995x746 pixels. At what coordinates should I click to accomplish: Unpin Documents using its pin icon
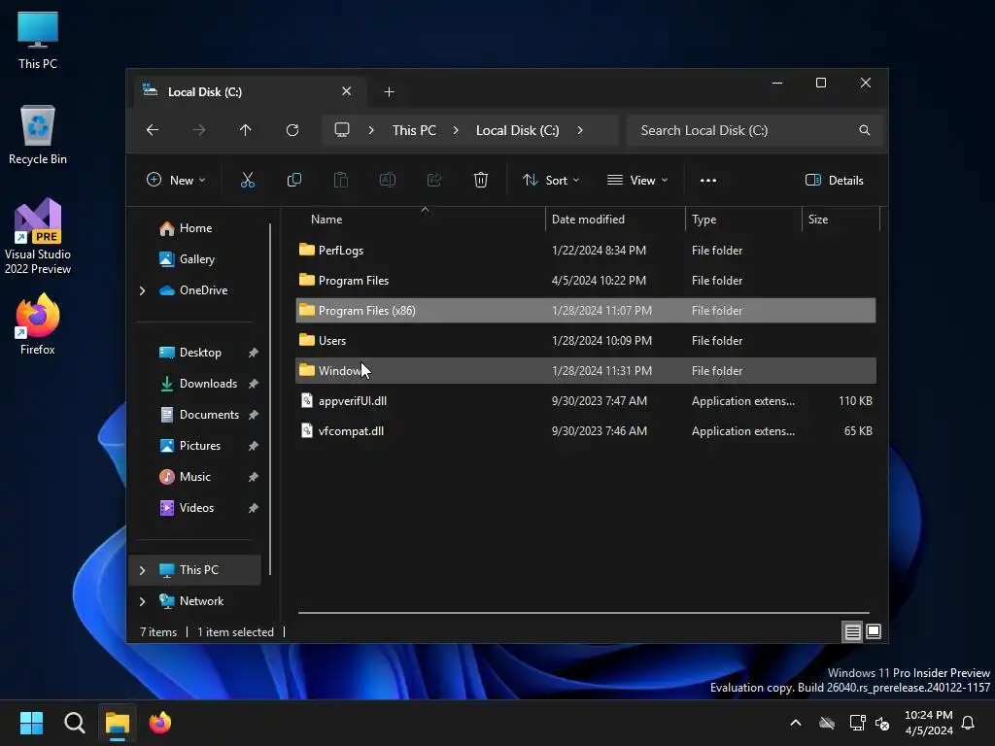(254, 415)
